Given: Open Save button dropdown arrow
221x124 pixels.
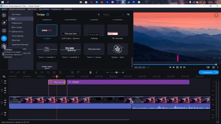Looking at the screenshot, I should 217,72.
